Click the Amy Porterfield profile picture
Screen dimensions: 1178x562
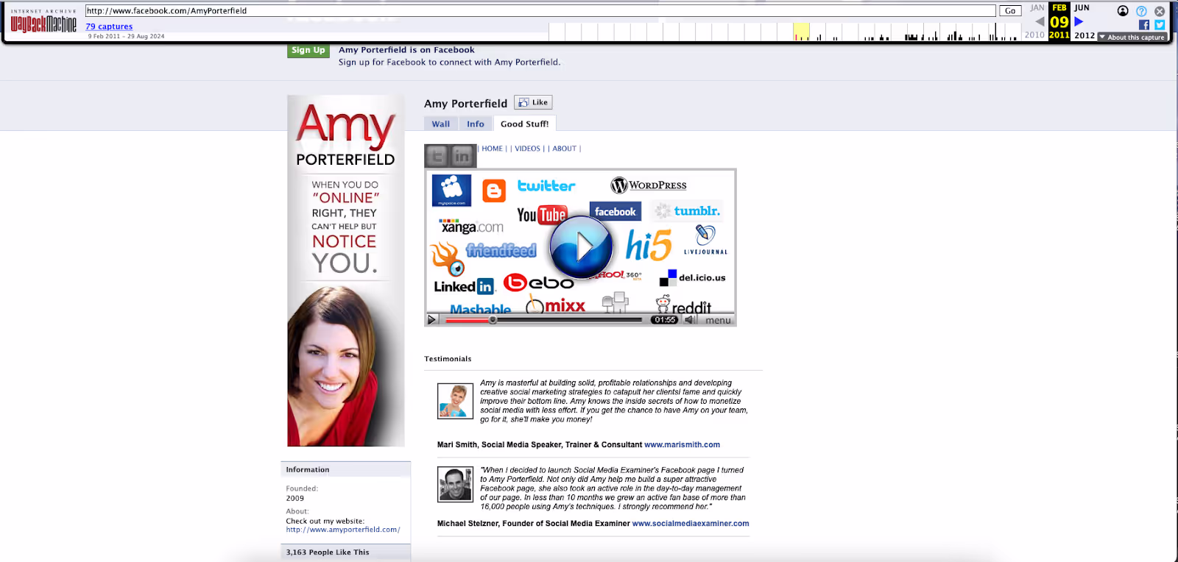click(x=346, y=271)
